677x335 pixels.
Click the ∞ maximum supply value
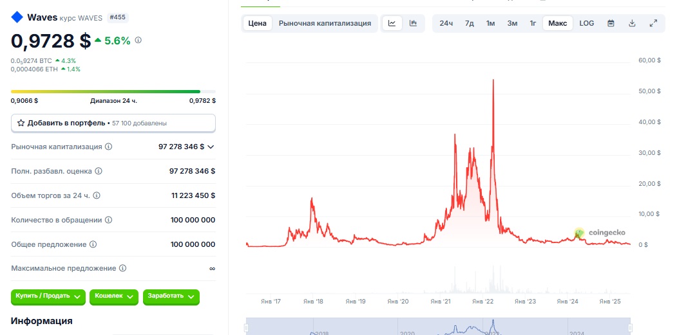pyautogui.click(x=212, y=268)
